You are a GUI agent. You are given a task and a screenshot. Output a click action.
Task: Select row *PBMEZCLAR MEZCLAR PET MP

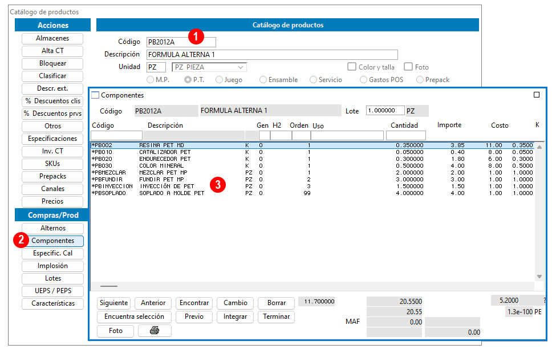pos(312,173)
